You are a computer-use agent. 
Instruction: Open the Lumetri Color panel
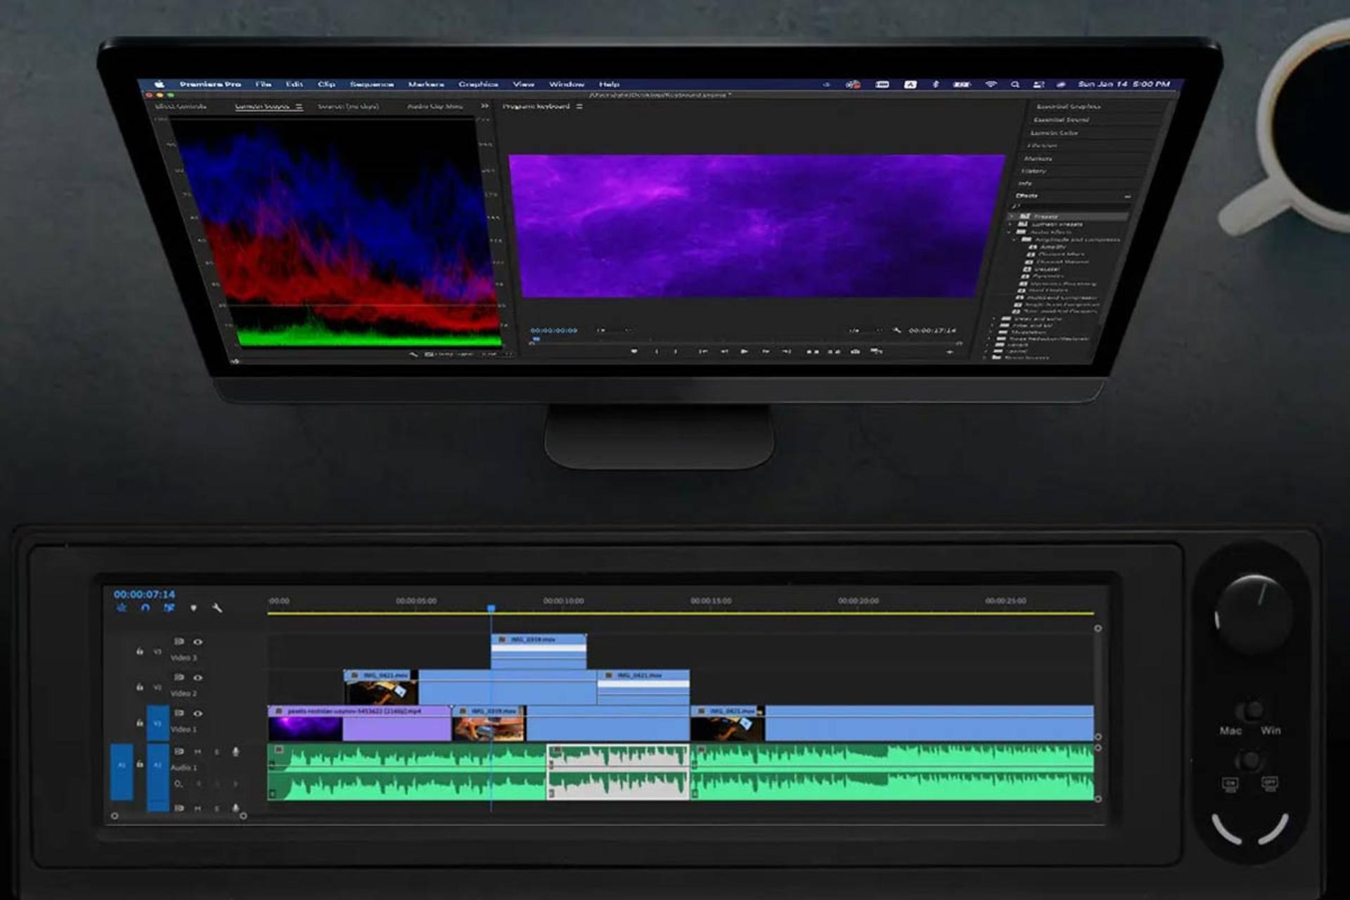tap(1054, 133)
